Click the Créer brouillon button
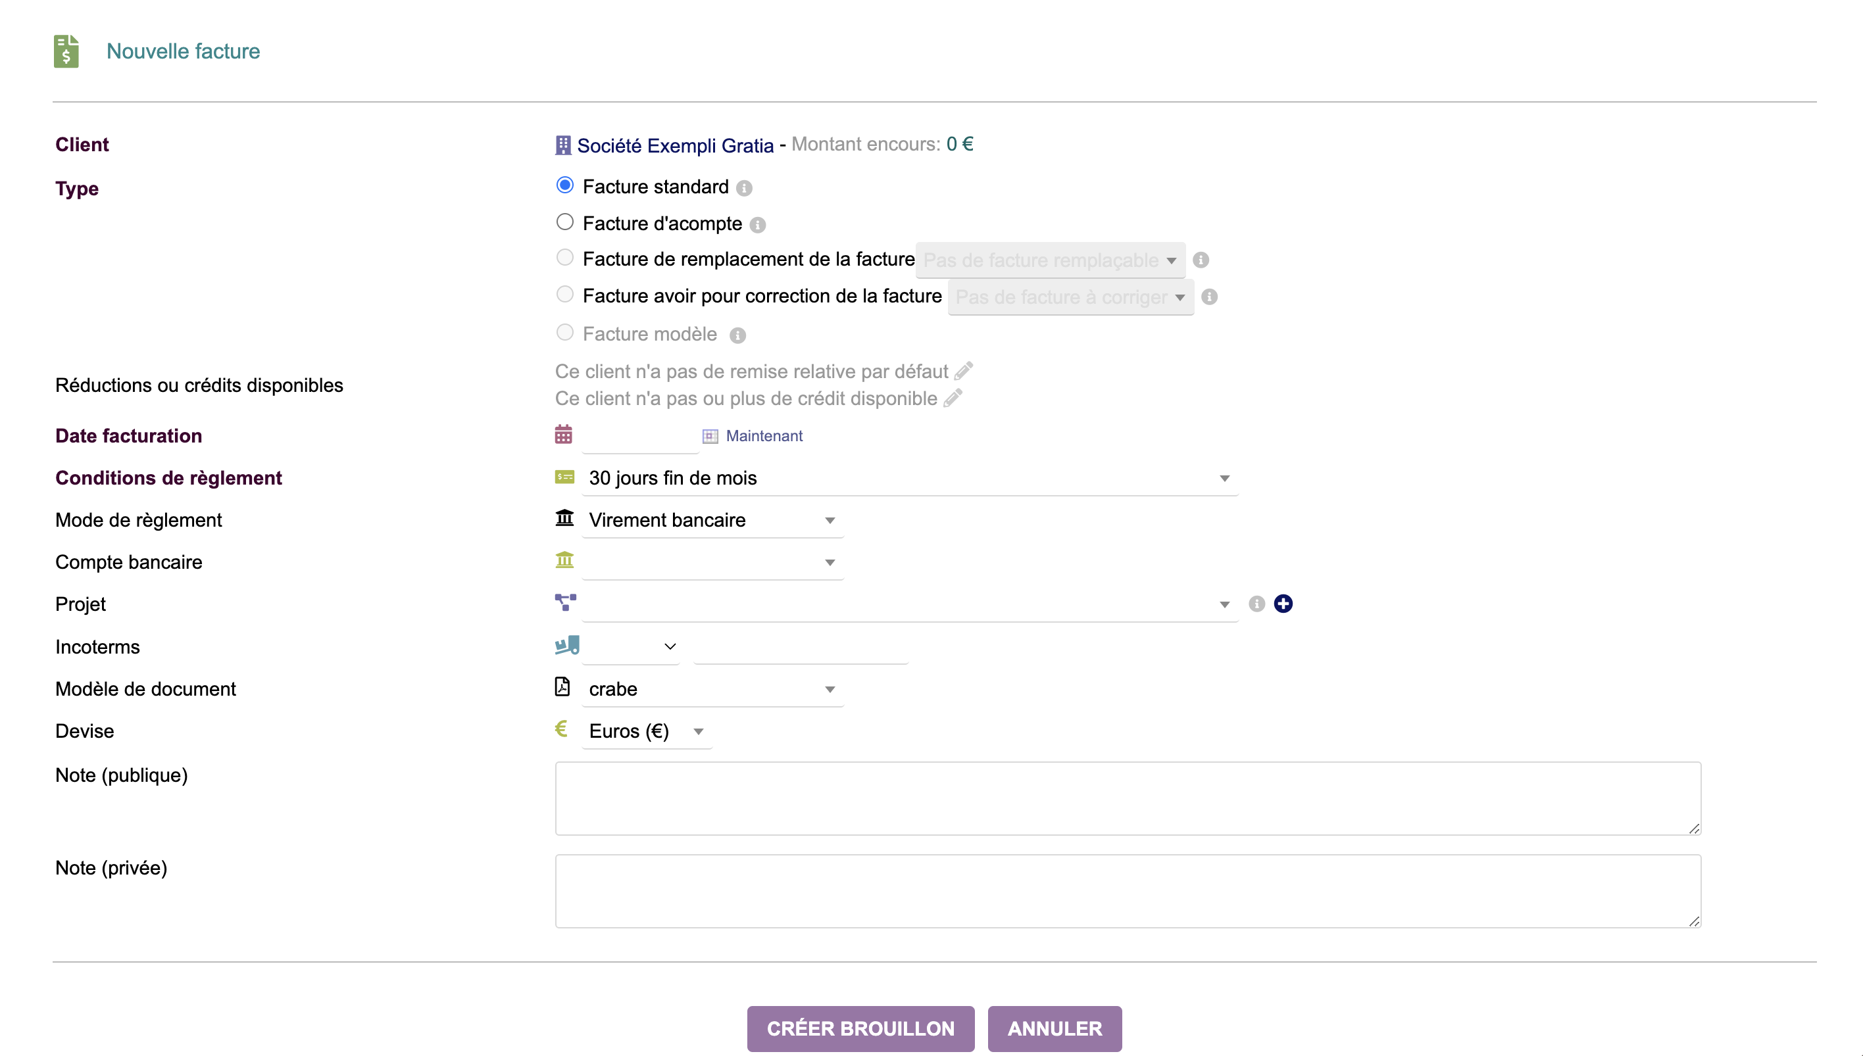This screenshot has width=1863, height=1056. tap(860, 1028)
